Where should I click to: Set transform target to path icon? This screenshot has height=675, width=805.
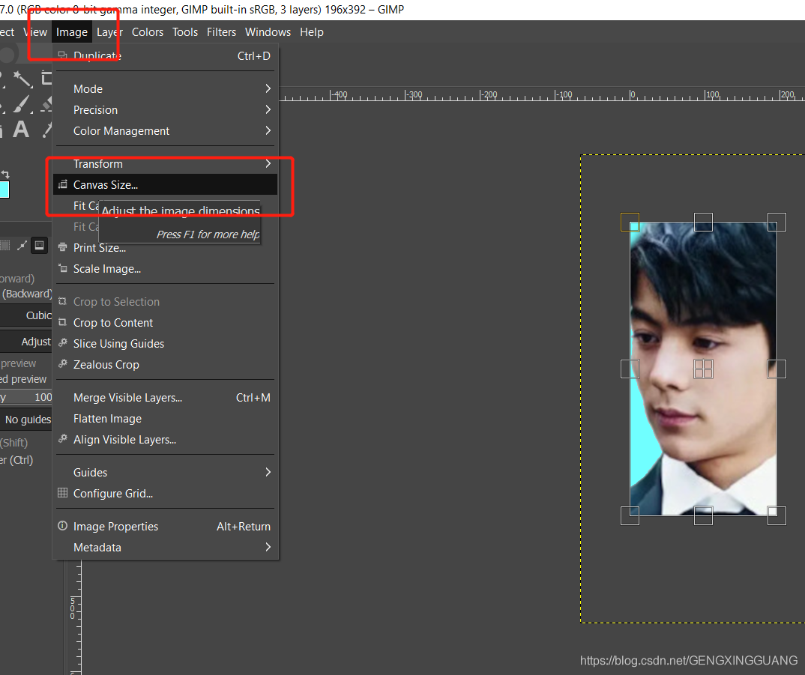pos(22,246)
